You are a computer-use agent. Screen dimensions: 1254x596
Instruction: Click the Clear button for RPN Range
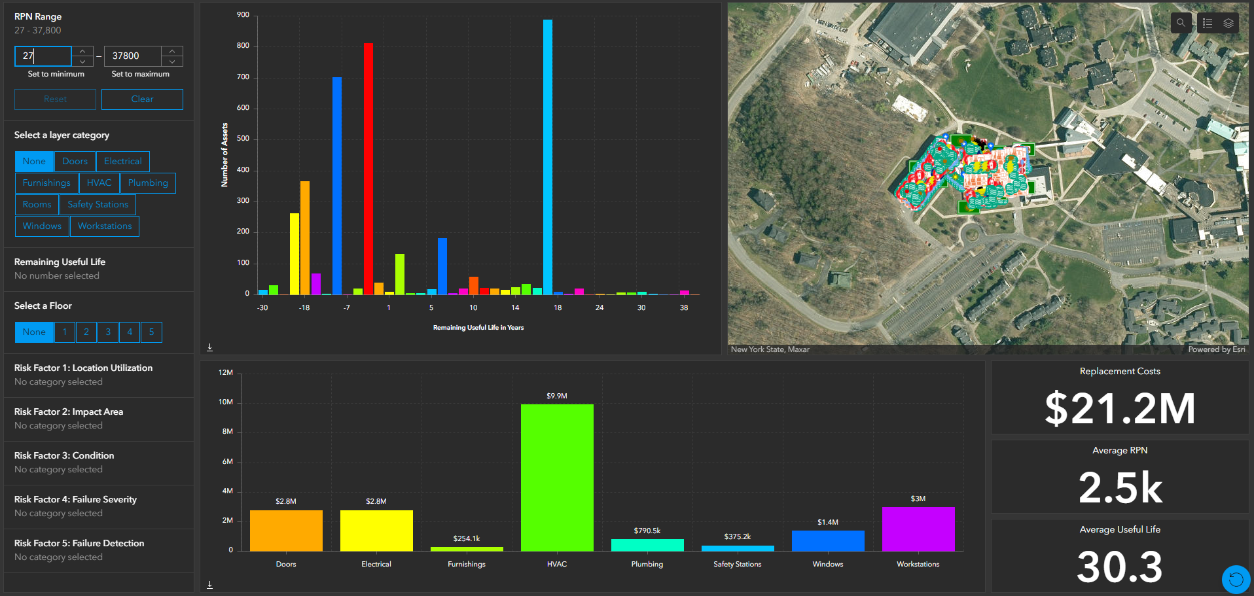pyautogui.click(x=142, y=99)
